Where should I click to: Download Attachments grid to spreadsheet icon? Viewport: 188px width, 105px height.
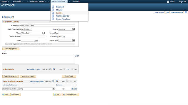[54, 69]
